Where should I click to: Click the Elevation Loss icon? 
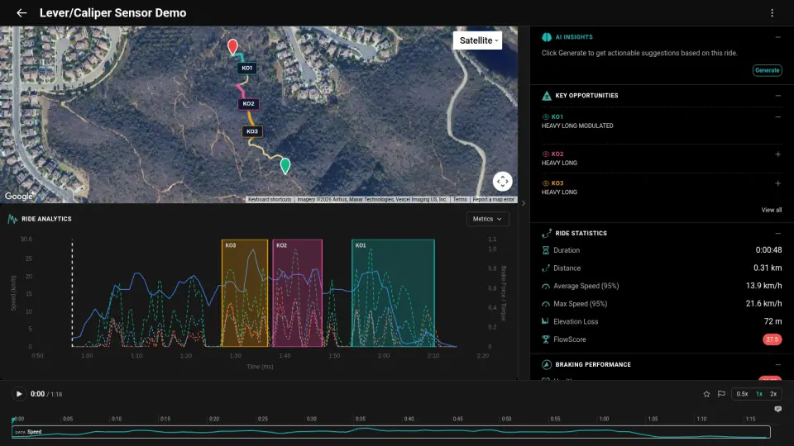click(x=545, y=321)
